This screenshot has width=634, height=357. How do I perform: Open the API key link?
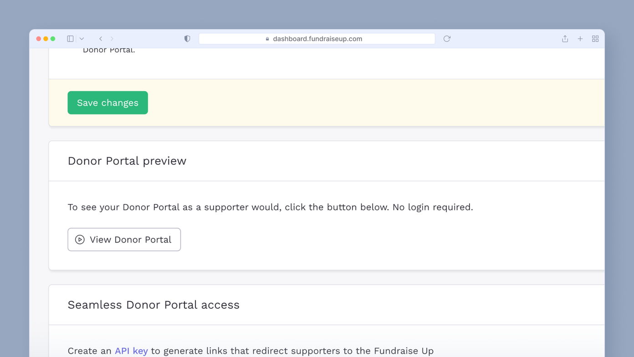131,351
